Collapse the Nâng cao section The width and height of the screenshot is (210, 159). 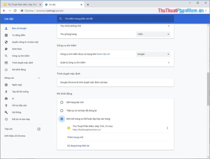(39, 78)
